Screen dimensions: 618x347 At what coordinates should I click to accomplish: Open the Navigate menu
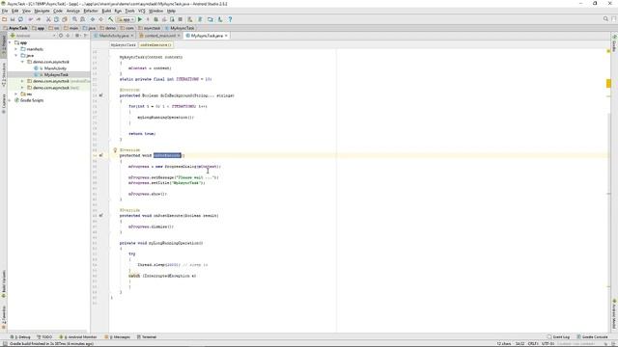42,11
